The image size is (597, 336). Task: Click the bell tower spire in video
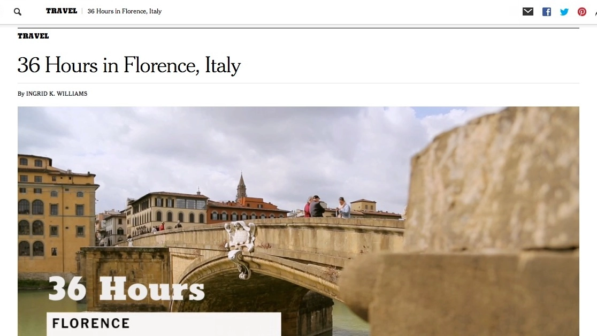coord(241,186)
